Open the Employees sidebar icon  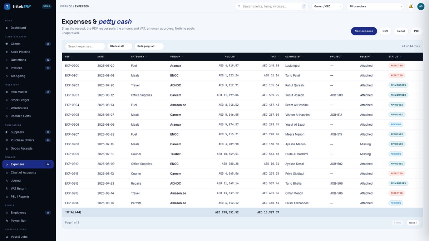[x=7, y=213]
